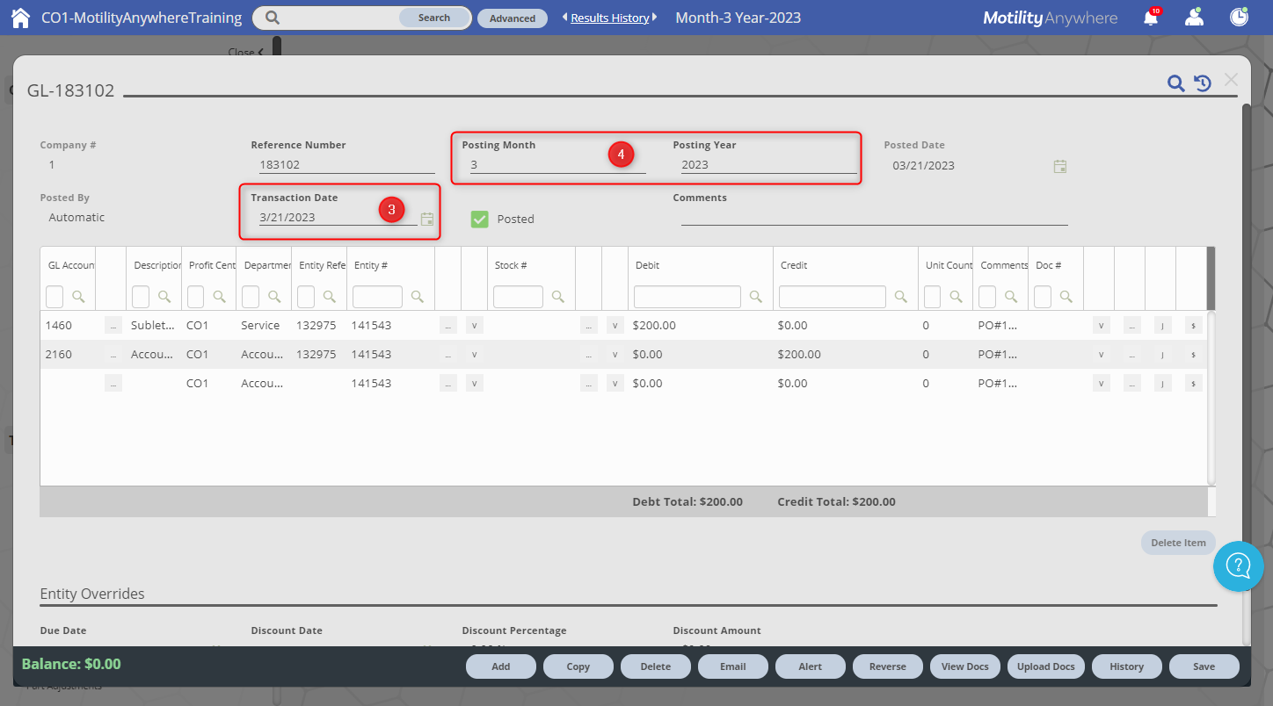The height and width of the screenshot is (706, 1273).
Task: Open the ellipsis lookup next to GL account 1460
Action: (113, 325)
